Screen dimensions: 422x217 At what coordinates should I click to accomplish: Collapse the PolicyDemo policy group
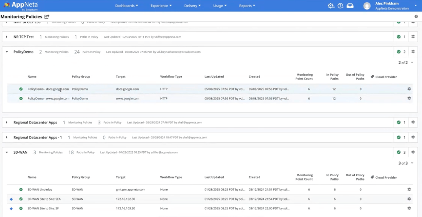click(7, 52)
